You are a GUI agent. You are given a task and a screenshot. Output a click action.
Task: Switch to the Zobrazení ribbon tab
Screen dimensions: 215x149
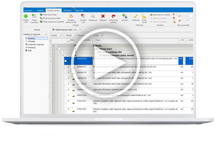pyautogui.click(x=68, y=11)
